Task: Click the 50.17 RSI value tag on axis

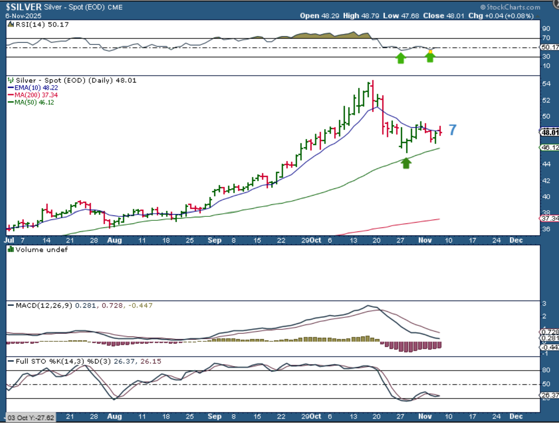Action: pos(549,47)
